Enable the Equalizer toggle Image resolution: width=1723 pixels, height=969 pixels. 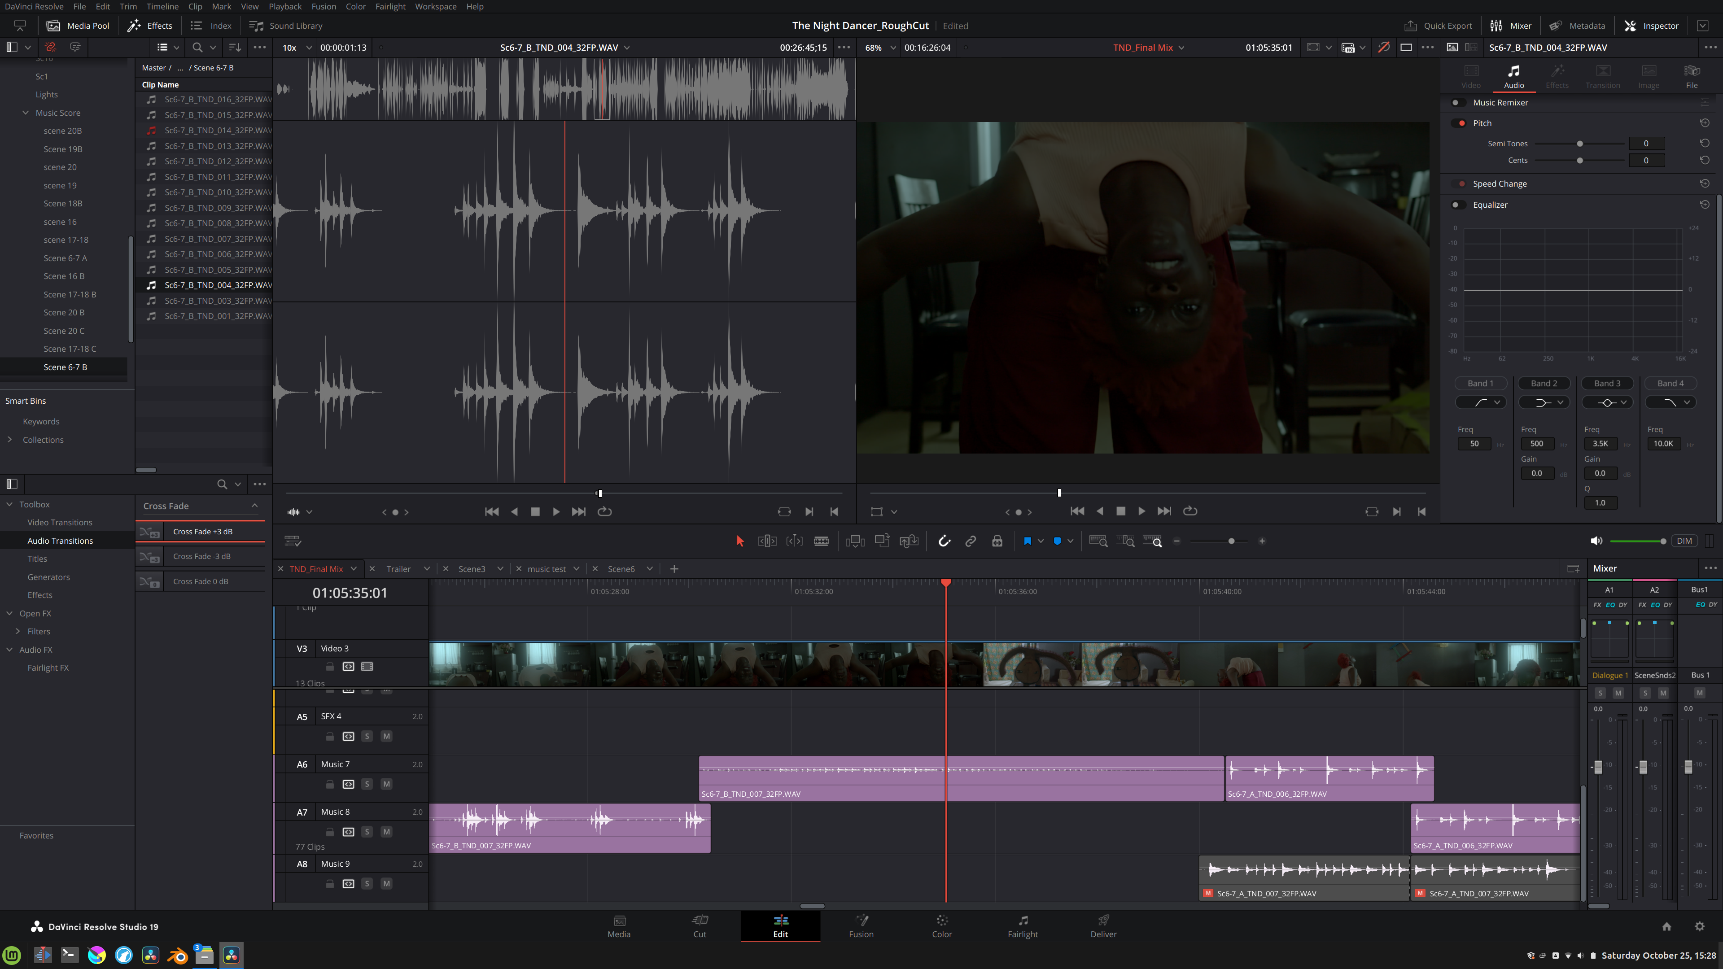click(x=1458, y=205)
